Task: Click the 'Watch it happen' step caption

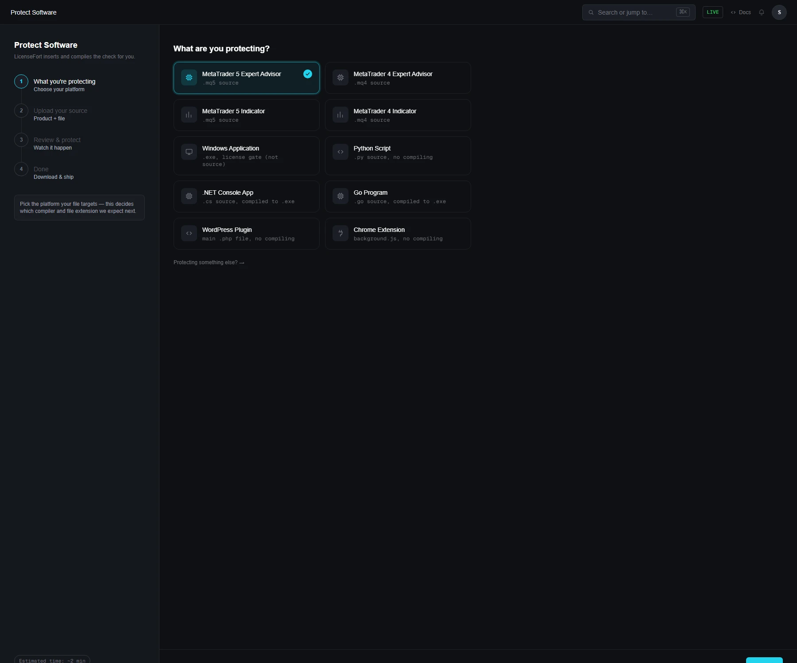Action: (53, 148)
